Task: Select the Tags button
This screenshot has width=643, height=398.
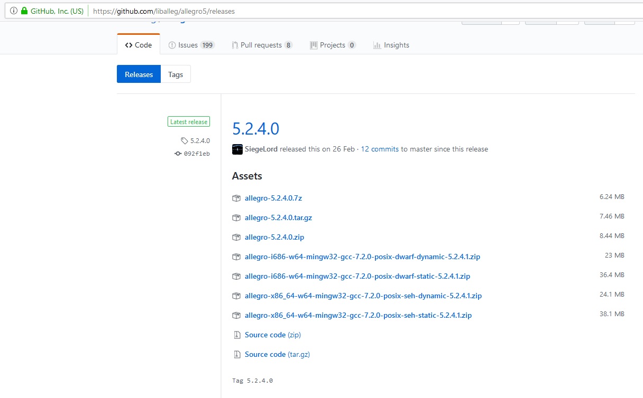Action: (x=176, y=74)
